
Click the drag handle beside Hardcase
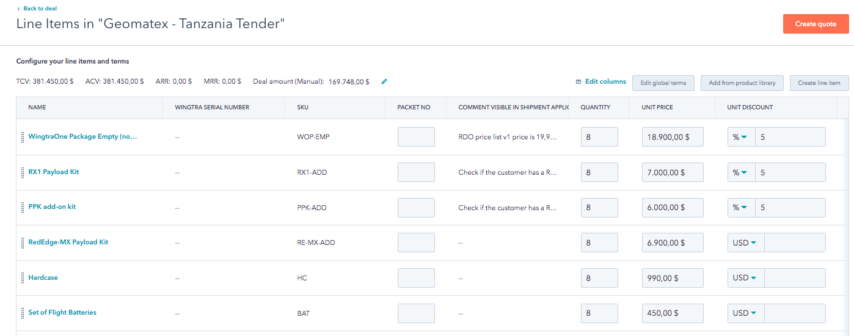[23, 278]
